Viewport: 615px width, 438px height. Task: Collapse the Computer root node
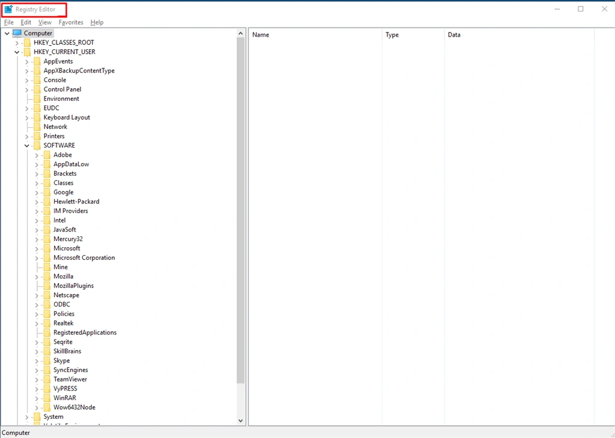7,34
